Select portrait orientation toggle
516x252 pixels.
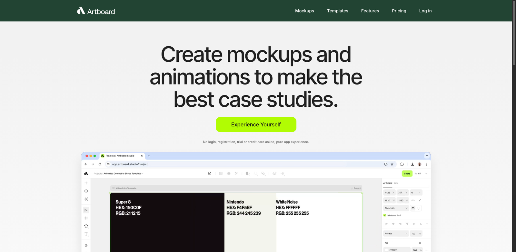pos(419,208)
